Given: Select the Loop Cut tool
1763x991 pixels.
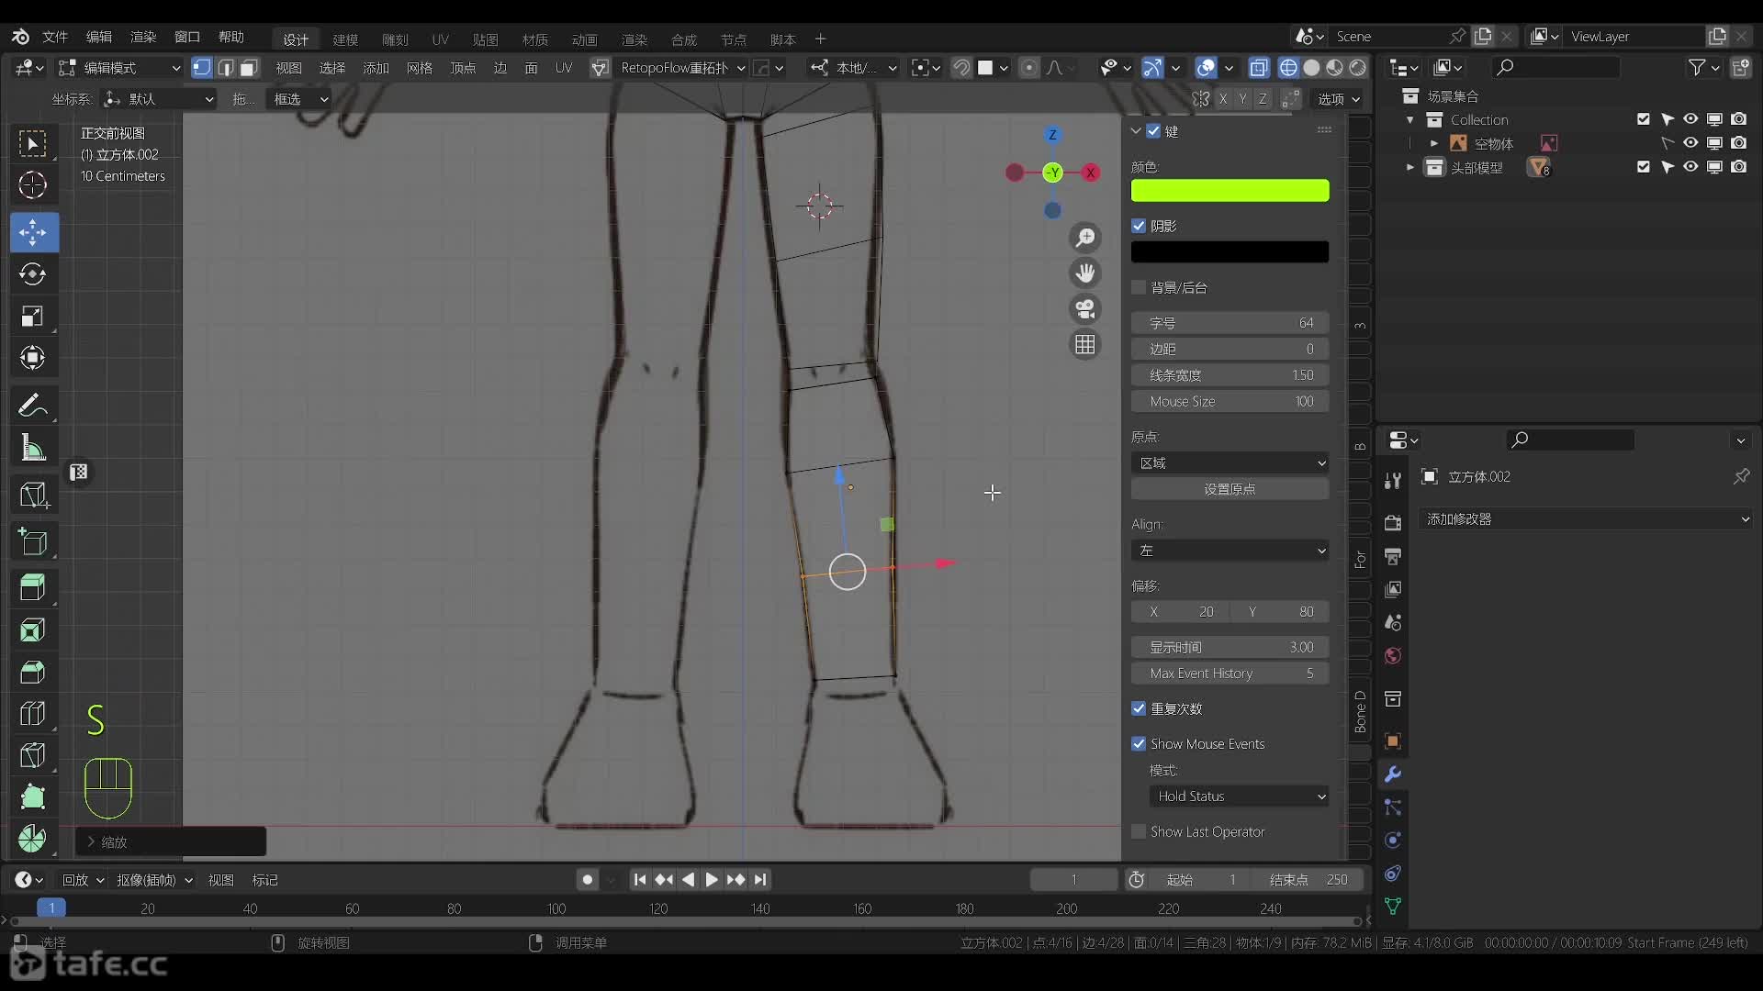Looking at the screenshot, I should click(x=33, y=714).
